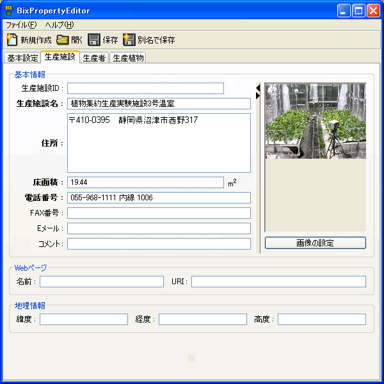Click the New (新規作成) document icon
This screenshot has height=384, width=384.
pyautogui.click(x=12, y=40)
